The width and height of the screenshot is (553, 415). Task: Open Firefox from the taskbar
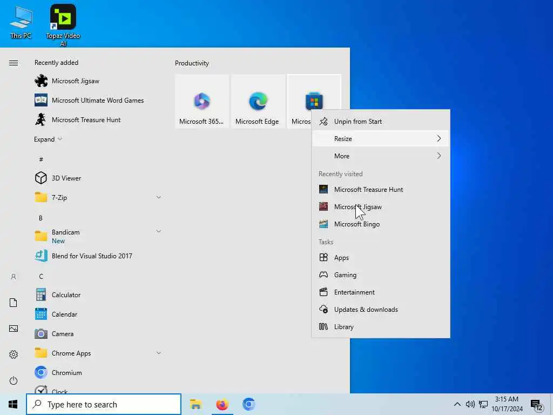click(222, 404)
